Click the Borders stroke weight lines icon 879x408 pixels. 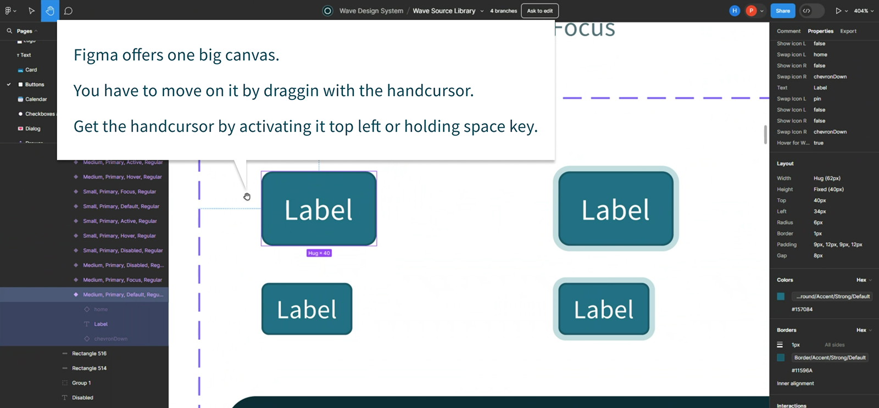780,345
